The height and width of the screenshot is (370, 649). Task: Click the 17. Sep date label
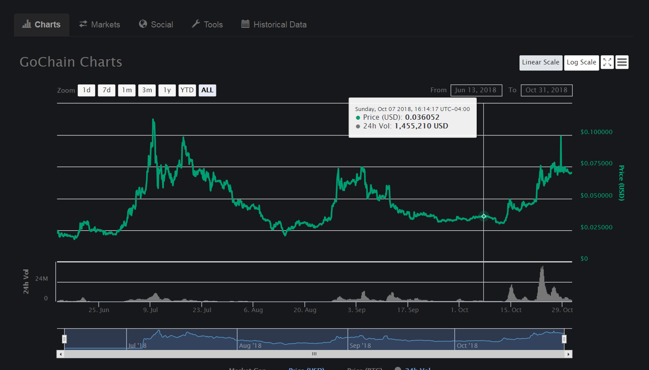408,310
